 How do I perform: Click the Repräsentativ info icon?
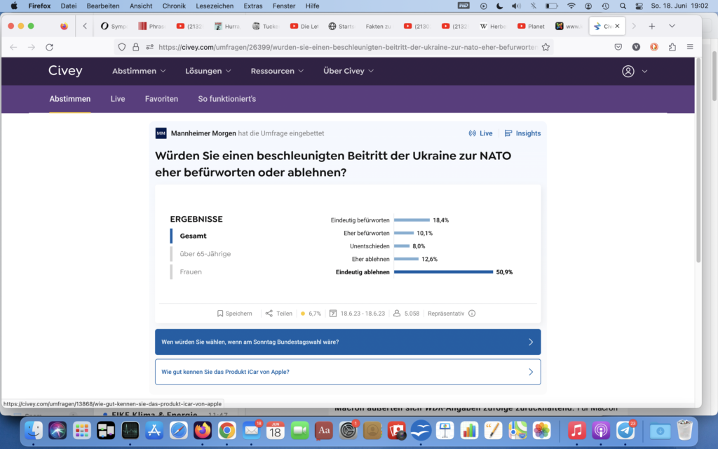point(472,314)
